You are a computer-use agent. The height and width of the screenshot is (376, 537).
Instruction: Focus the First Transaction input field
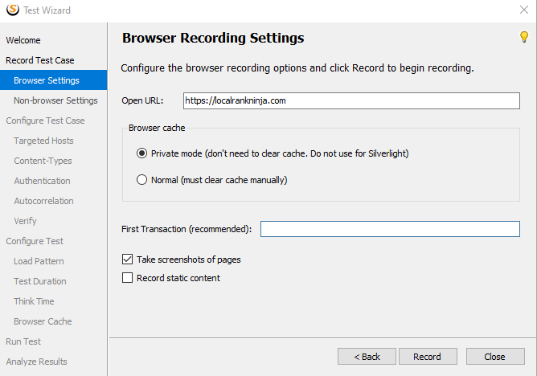[390, 229]
